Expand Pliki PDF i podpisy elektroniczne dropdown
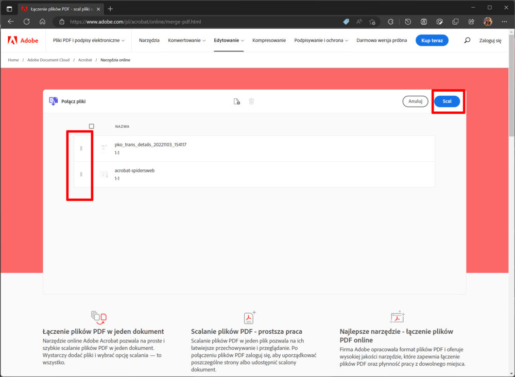Screen dimensions: 515x377 (89, 40)
